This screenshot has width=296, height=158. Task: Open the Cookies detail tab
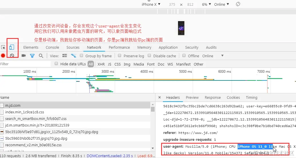[233, 97]
